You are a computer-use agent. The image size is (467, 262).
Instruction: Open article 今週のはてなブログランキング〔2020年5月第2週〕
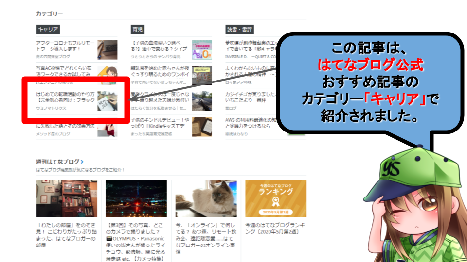pos(275,229)
